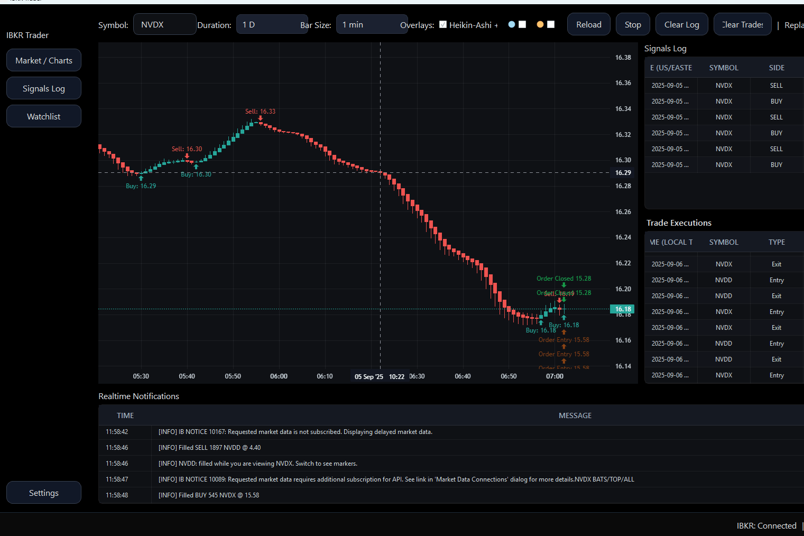Toggle the checkbox beside the orange dot
The width and height of the screenshot is (804, 536).
click(x=551, y=24)
